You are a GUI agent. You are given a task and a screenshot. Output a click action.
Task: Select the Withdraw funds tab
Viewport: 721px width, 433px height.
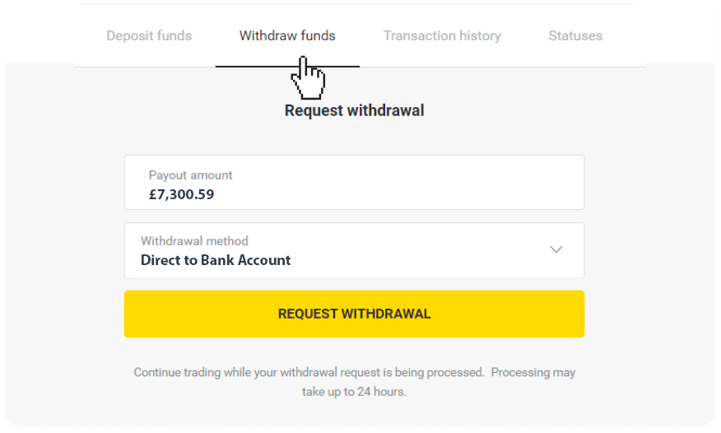click(287, 36)
